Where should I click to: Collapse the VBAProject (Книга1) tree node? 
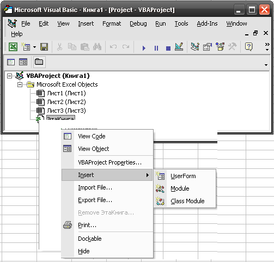coord(9,76)
